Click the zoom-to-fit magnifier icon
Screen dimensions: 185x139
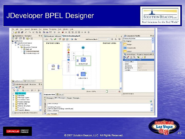[119, 91]
